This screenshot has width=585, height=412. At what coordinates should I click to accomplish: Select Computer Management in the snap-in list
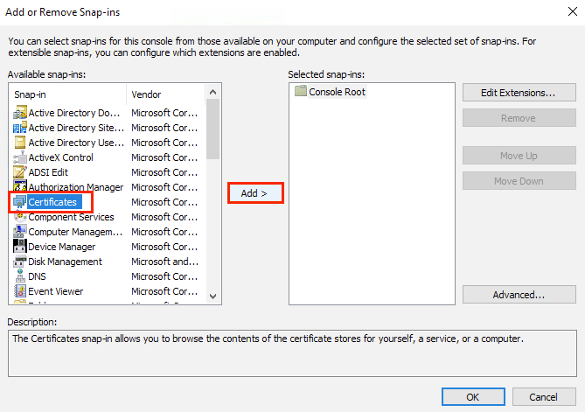pos(75,232)
